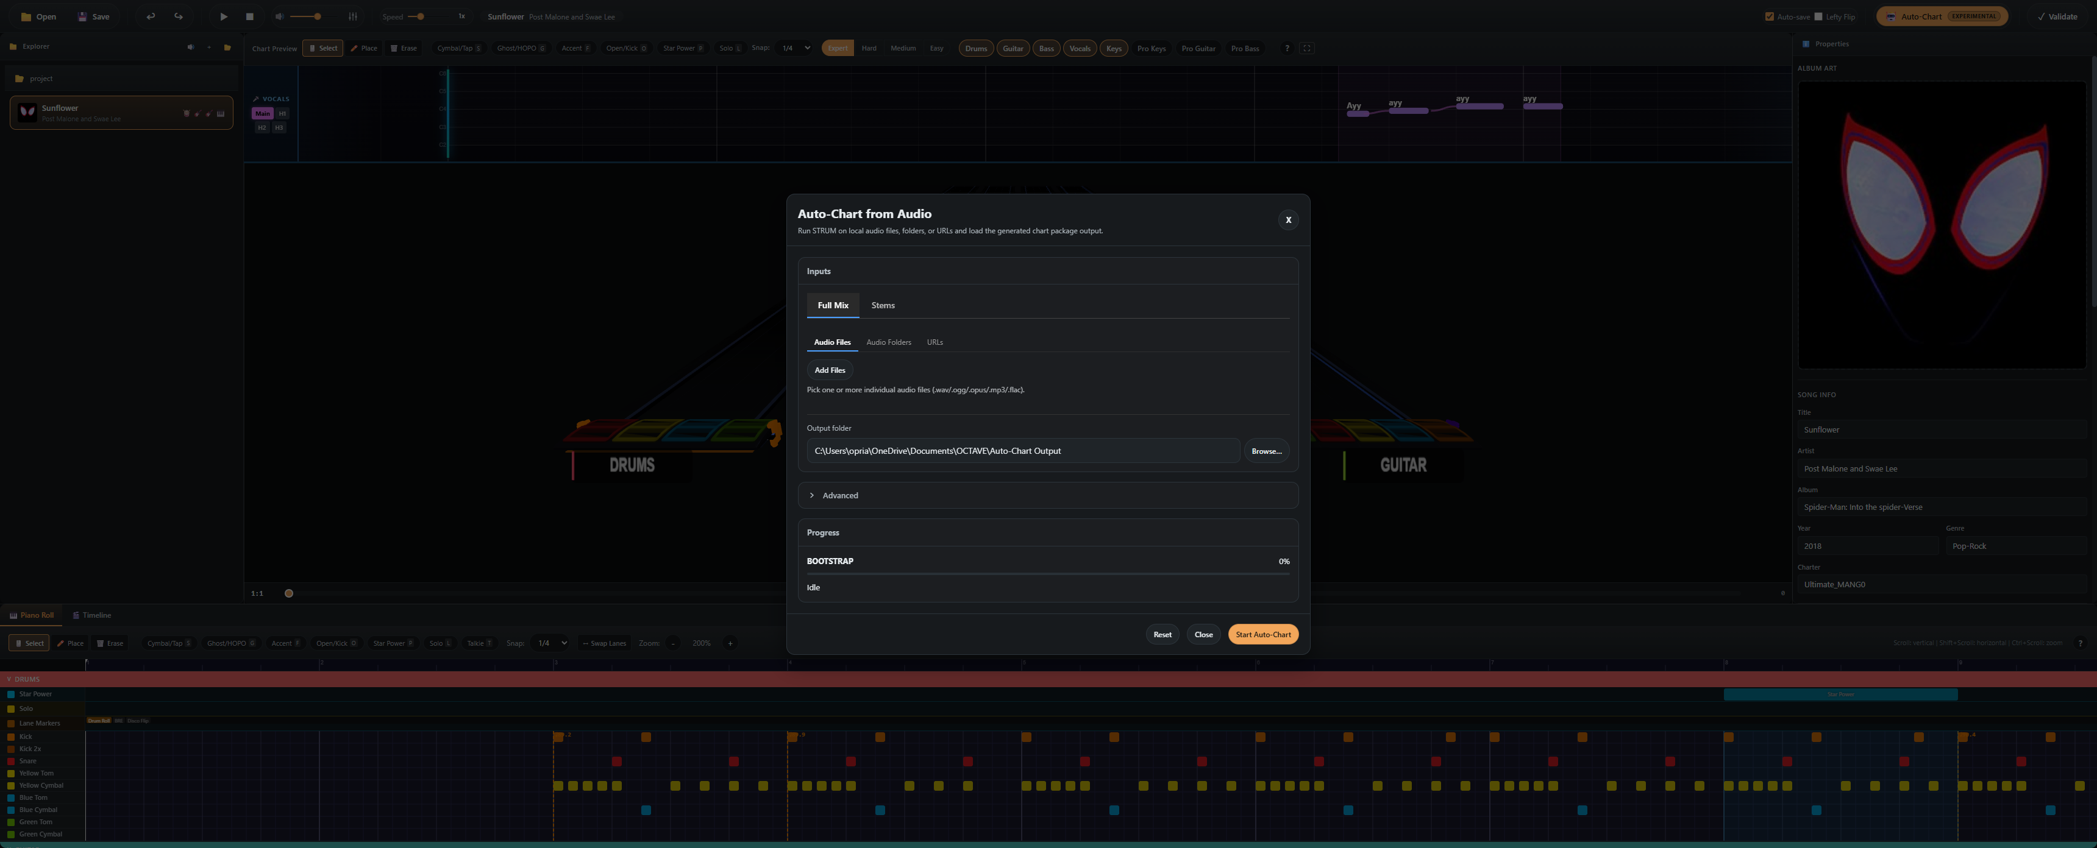Toggle the Auto-save checkbox
The width and height of the screenshot is (2097, 848).
point(1769,16)
